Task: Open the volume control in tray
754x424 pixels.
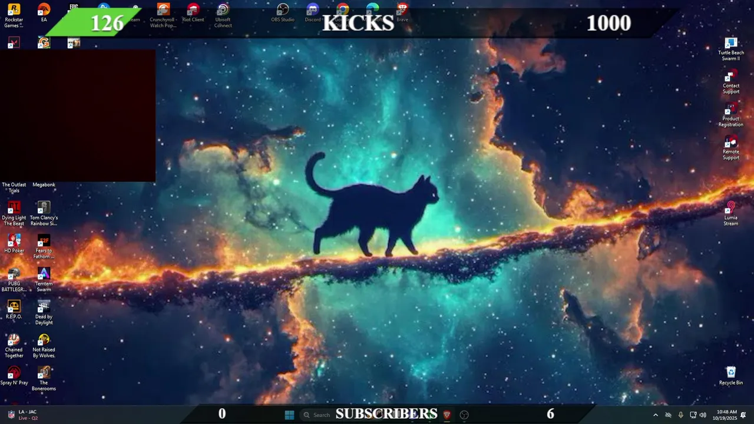Action: (x=703, y=415)
